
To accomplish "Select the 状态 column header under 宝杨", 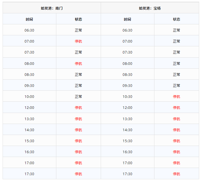I will (x=176, y=19).
